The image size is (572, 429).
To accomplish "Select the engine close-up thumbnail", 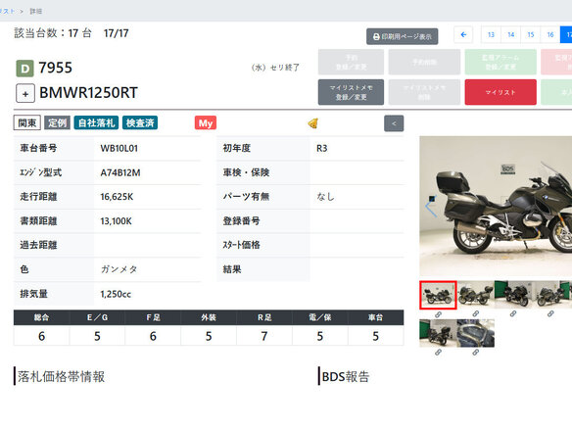I will [x=476, y=333].
